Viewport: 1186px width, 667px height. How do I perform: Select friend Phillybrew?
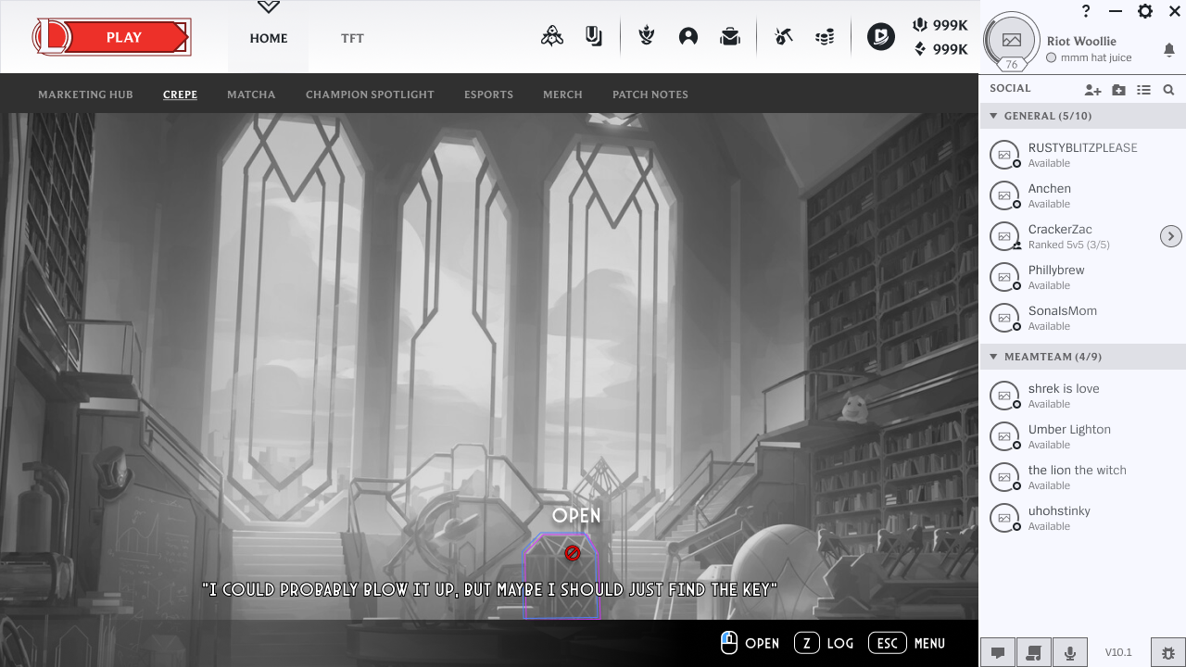[x=1082, y=277]
